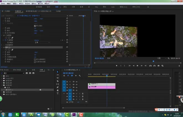The width and height of the screenshot is (183, 117).
Task: Expand the Lumetri presets folder
Action: pyautogui.click(x=2, y=78)
